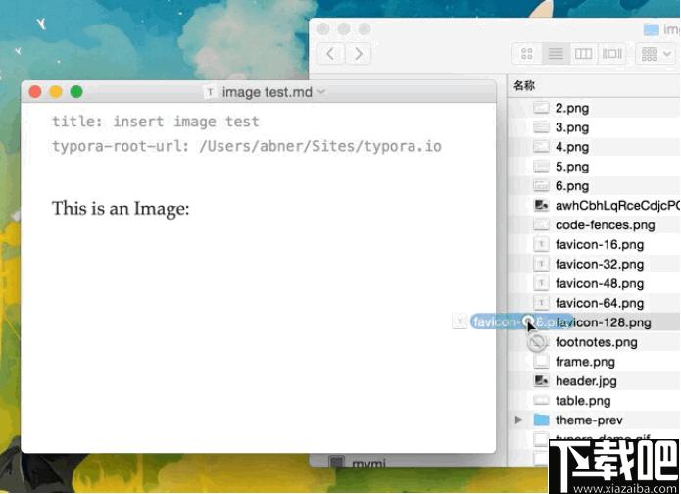
Task: Switch Finder to column view
Action: (583, 54)
